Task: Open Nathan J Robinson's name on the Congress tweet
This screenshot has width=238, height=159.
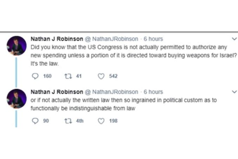Action: (57, 39)
